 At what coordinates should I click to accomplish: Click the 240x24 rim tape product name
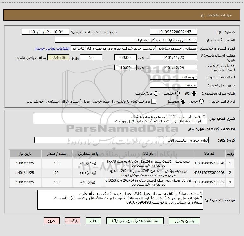coord(148,182)
